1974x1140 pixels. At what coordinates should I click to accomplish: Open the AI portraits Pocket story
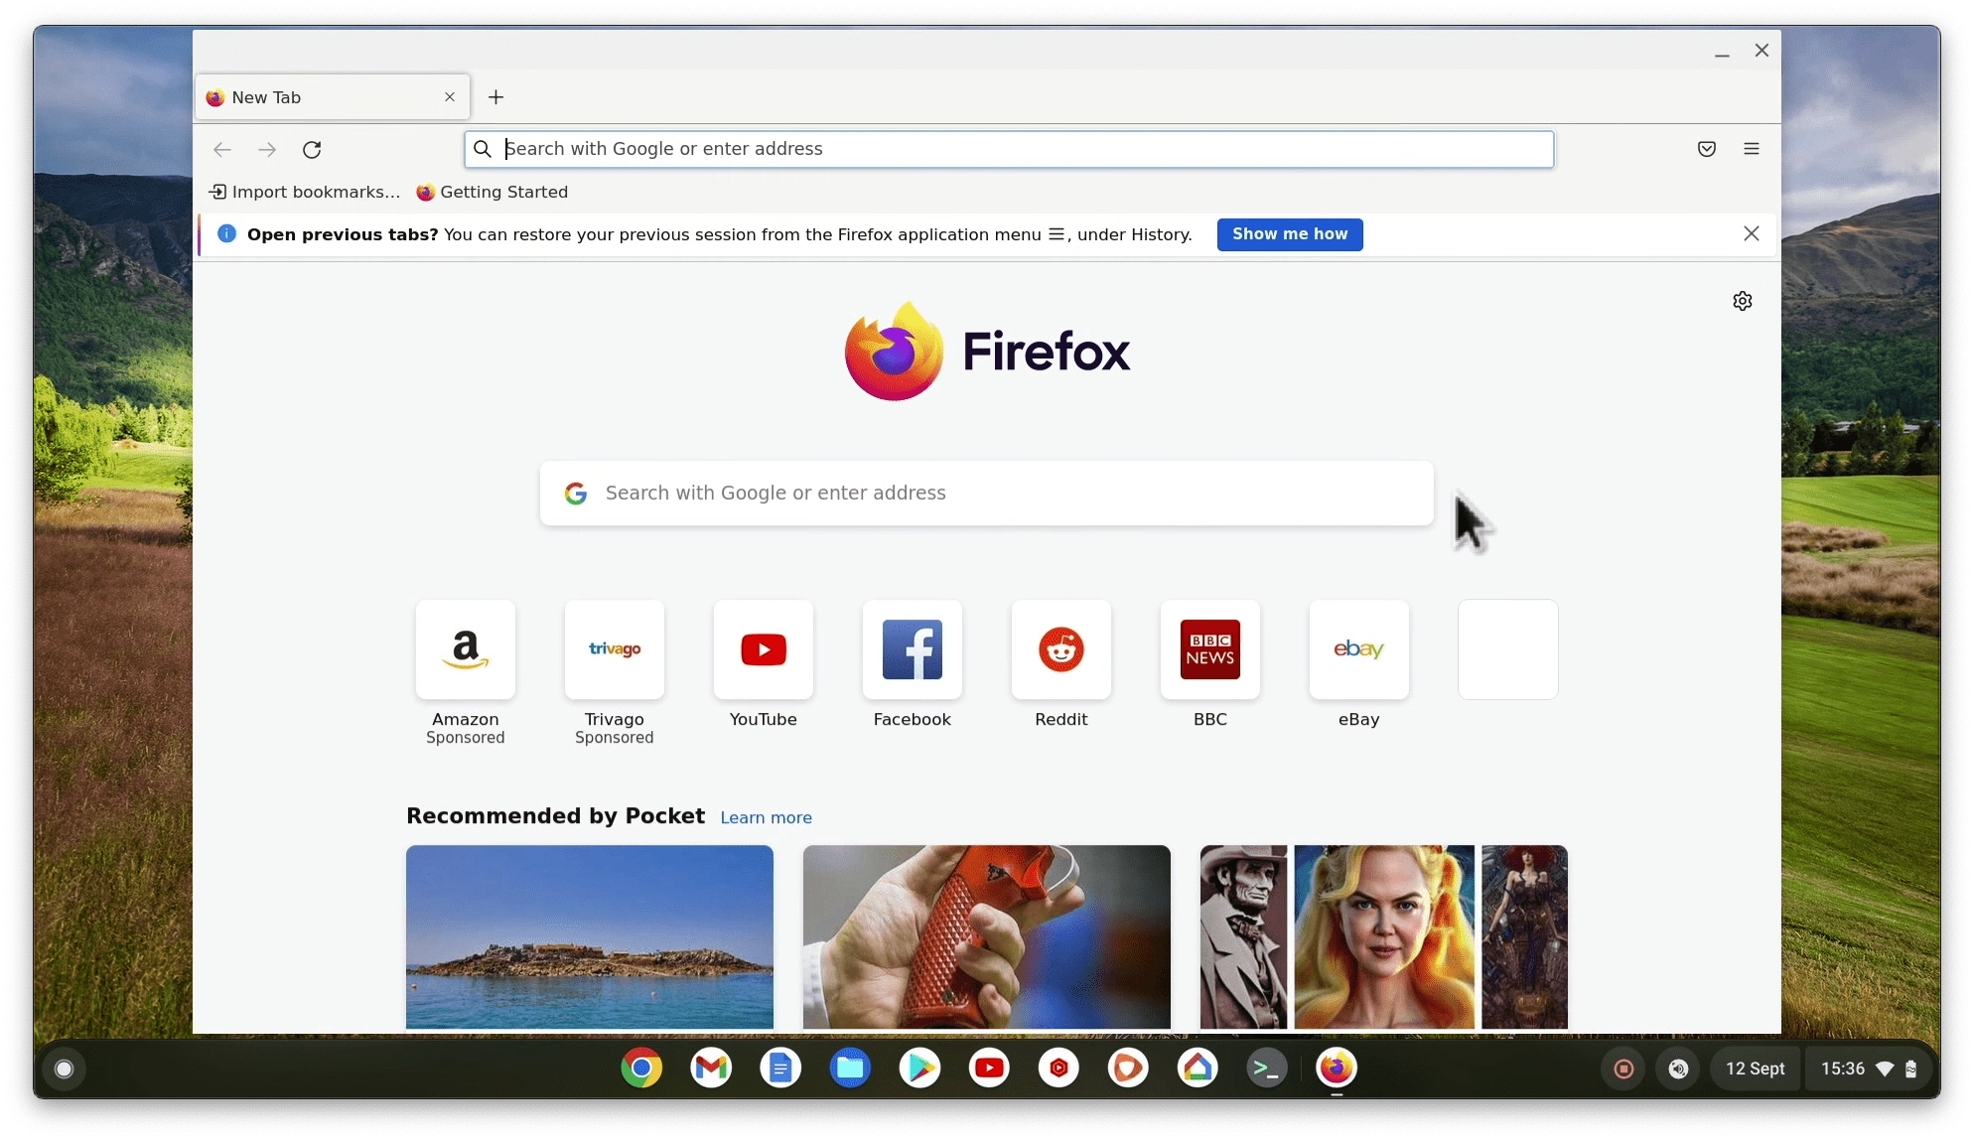[x=1384, y=936]
